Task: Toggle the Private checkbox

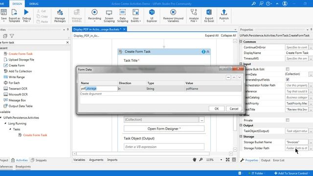Action: [288, 120]
